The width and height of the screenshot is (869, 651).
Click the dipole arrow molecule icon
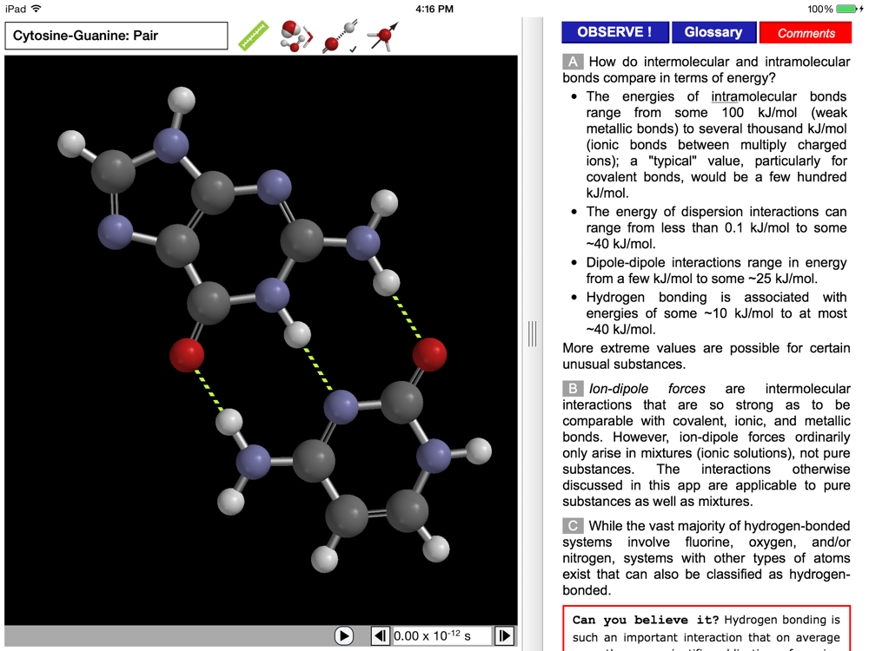382,36
